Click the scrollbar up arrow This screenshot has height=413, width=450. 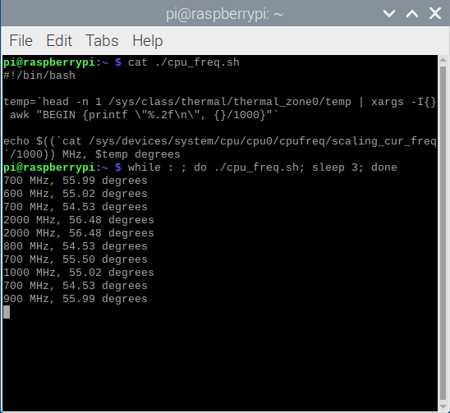(443, 60)
